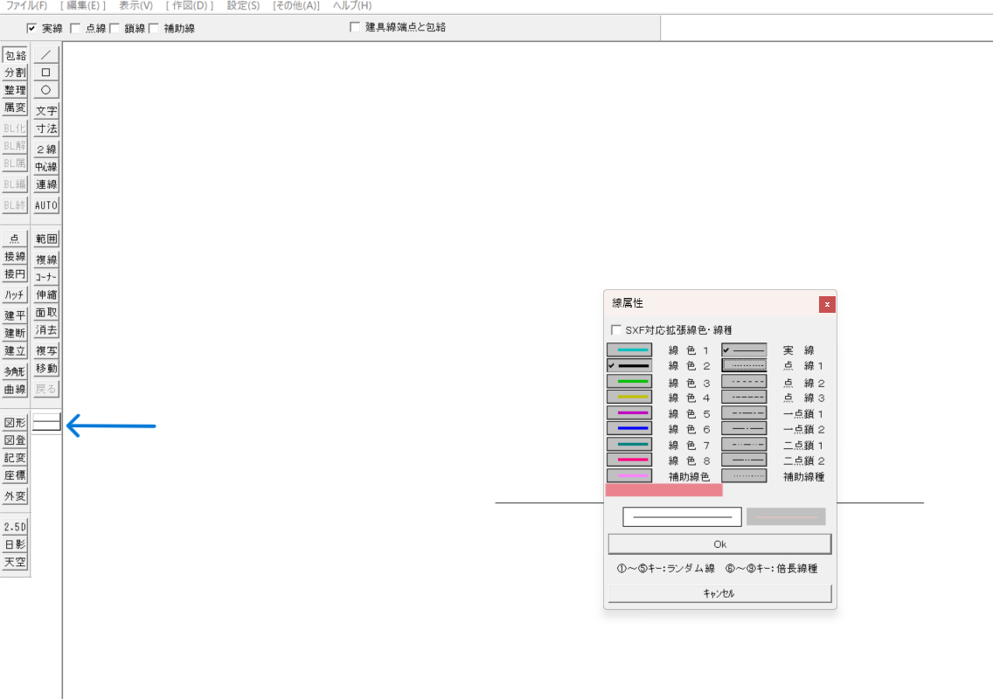993x699 pixels.
Task: Select the rectangle (□) drawing tool
Action: (x=46, y=73)
